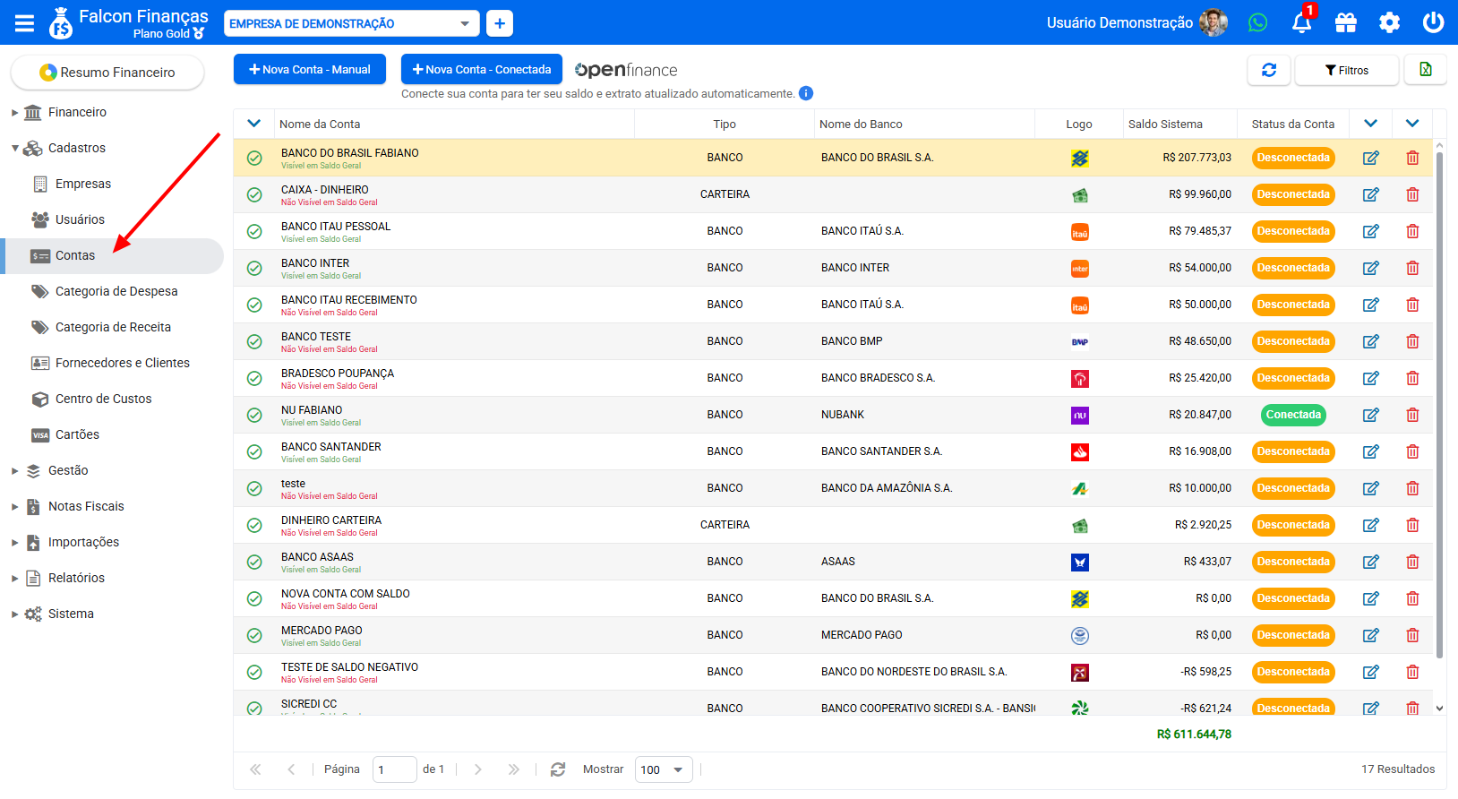
Task: Expand the Gestão menu section
Action: coord(14,471)
